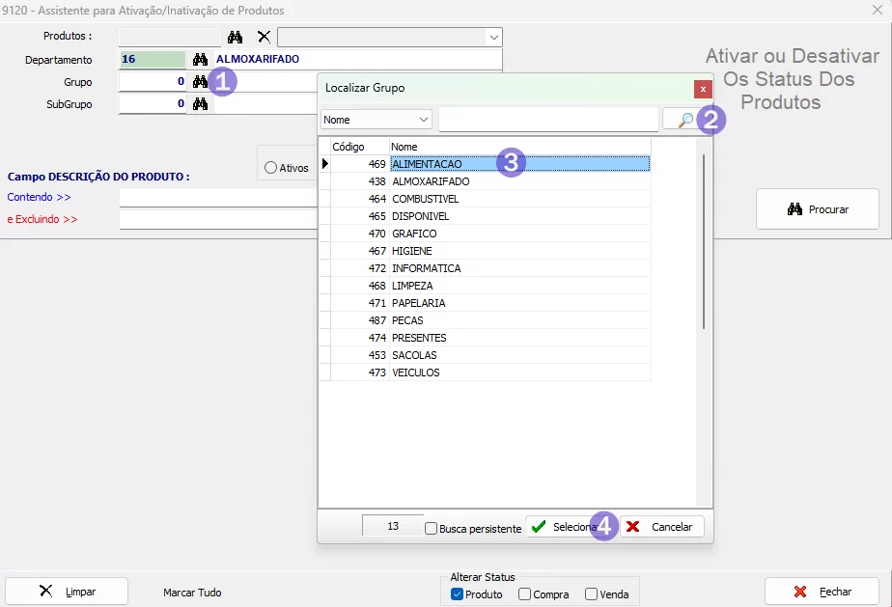Enable Busca persistente checkbox
The image size is (892, 607).
(432, 528)
